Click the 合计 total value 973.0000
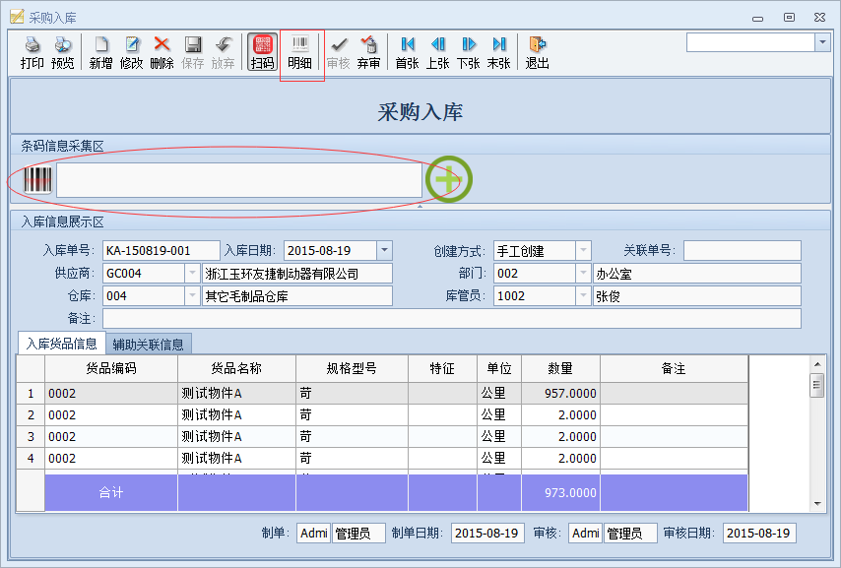The width and height of the screenshot is (841, 568). coord(560,492)
